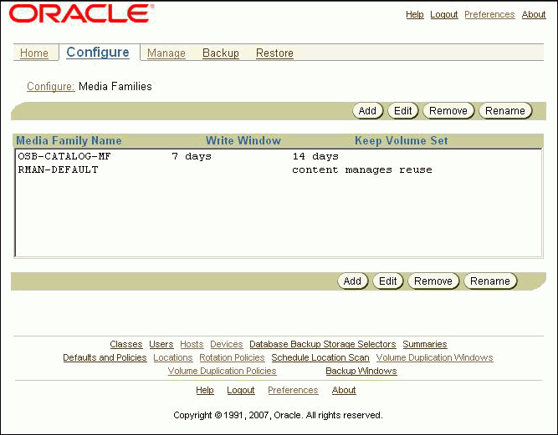Screen dimensions: 558x435
Task: Select the Configure tab
Action: (98, 53)
